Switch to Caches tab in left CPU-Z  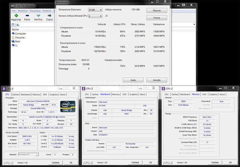tap(15, 95)
